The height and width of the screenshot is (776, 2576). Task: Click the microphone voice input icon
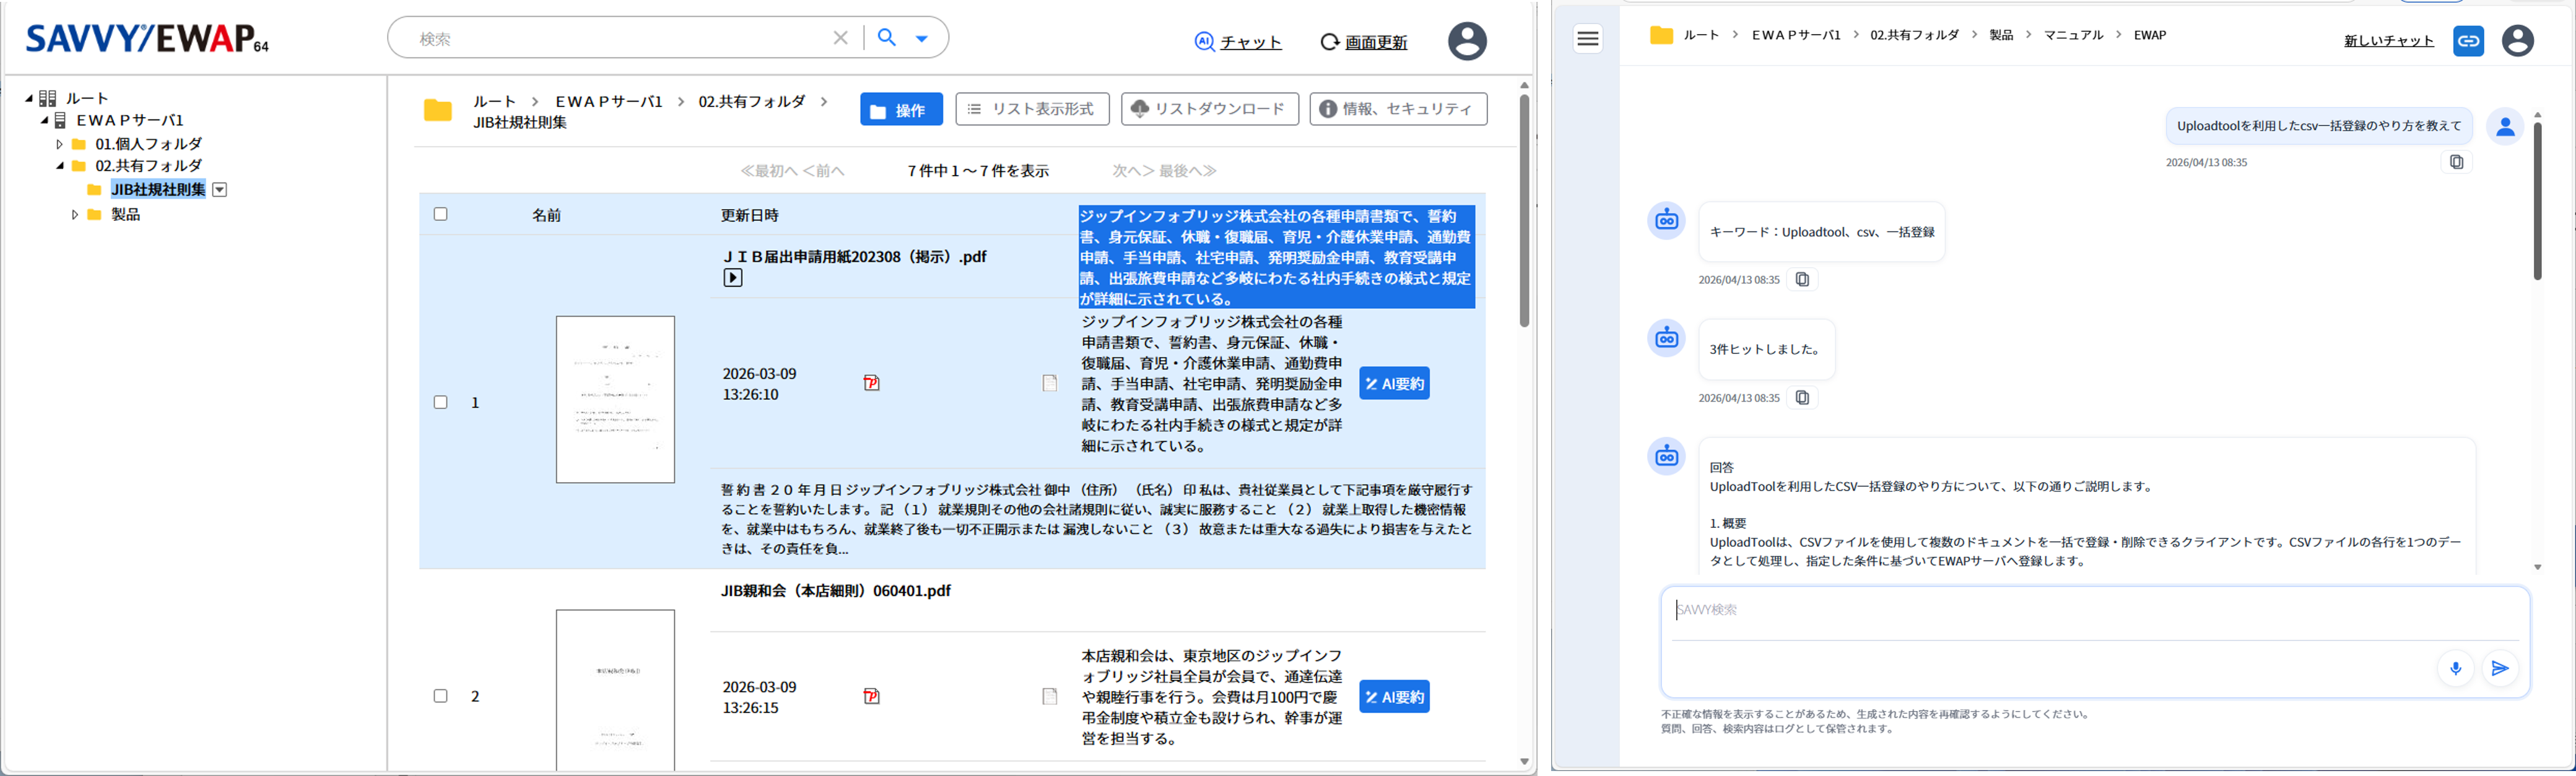(x=2455, y=668)
